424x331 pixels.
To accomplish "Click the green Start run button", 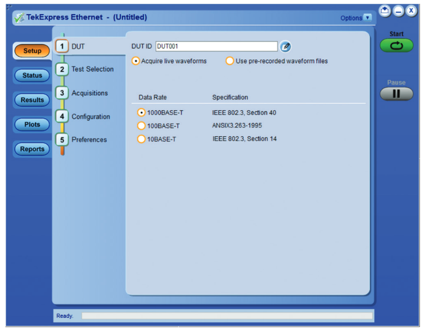I will click(396, 46).
